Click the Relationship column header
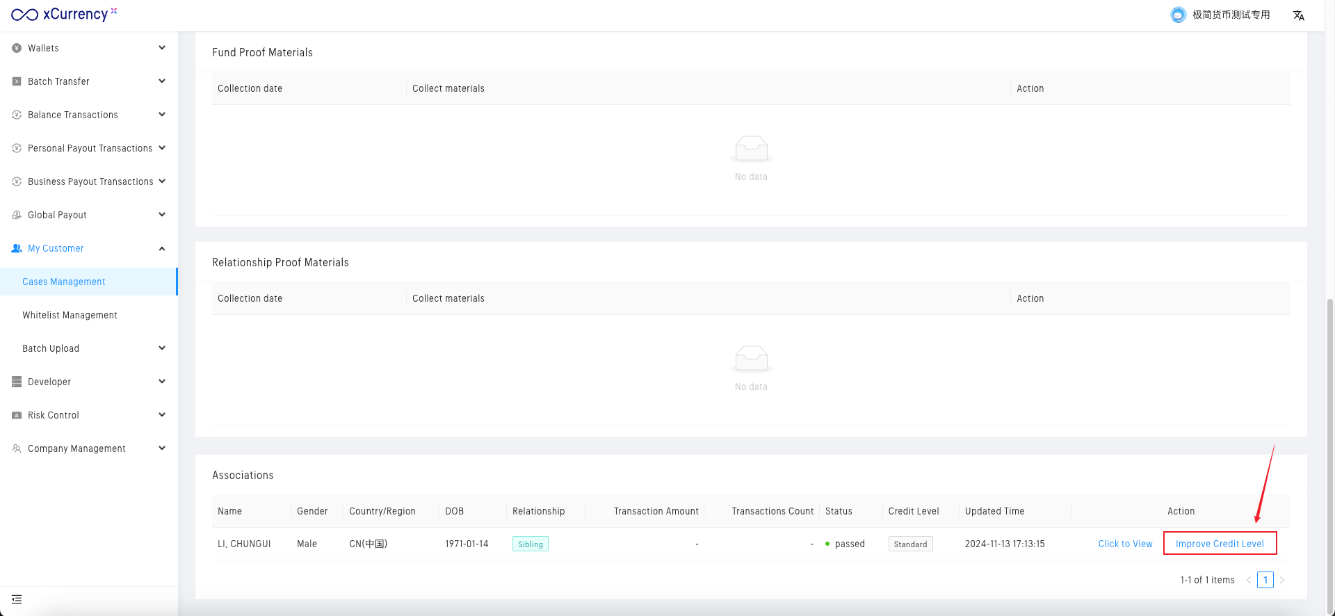Image resolution: width=1335 pixels, height=616 pixels. [539, 511]
